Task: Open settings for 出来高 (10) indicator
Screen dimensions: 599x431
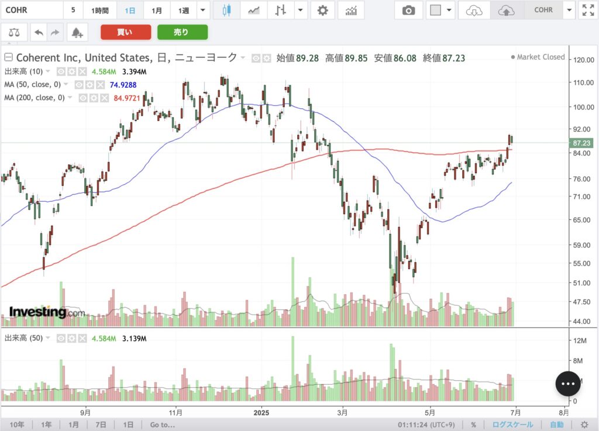Action: [71, 71]
